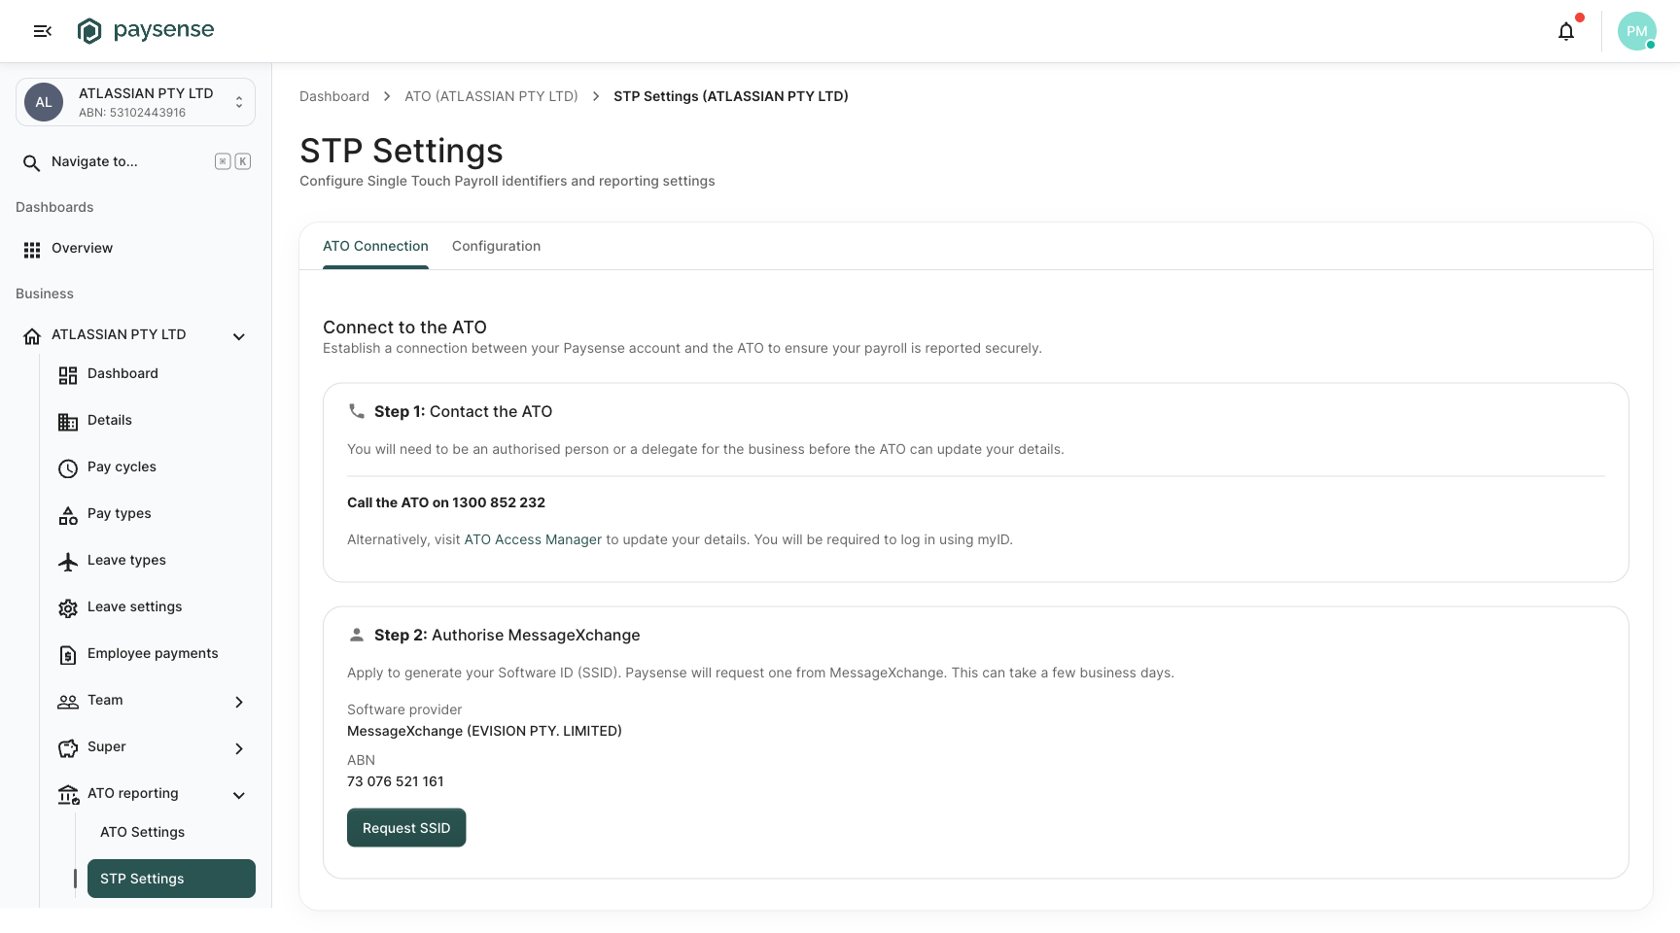The width and height of the screenshot is (1680, 933).
Task: Click the home icon beside ATLASSIAN PTY LTD
Action: click(32, 336)
